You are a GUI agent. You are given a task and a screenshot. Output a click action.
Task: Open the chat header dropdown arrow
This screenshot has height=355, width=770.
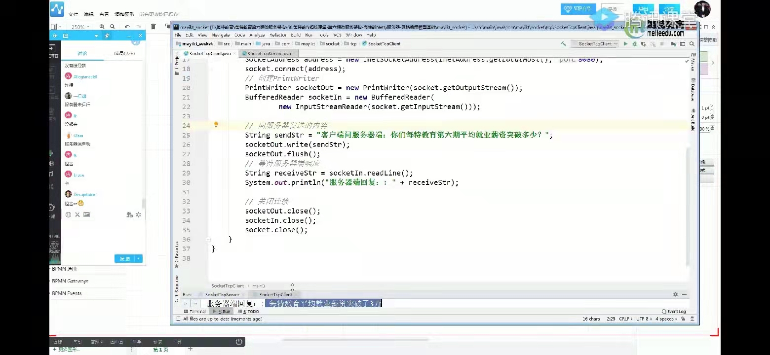pyautogui.click(x=96, y=35)
